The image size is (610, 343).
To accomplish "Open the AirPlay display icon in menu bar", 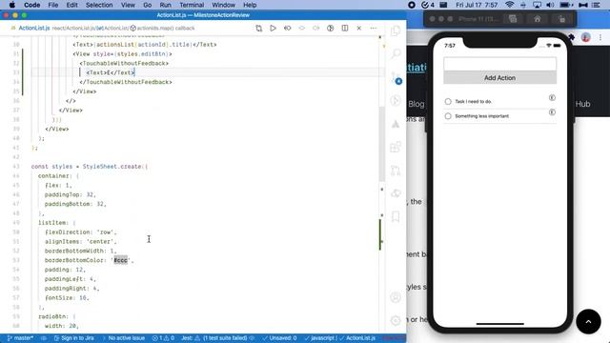I will click(x=537, y=5).
